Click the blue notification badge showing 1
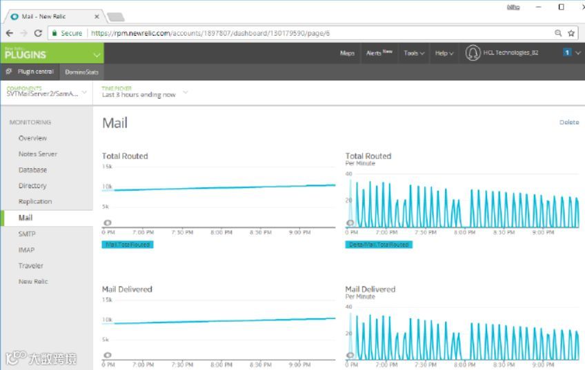Viewport: 585px width, 370px height. (567, 52)
